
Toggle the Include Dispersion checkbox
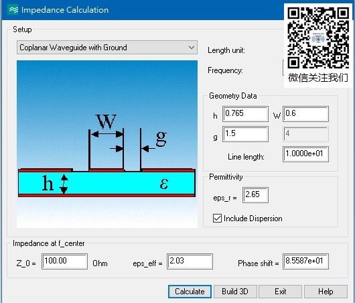[x=217, y=219]
